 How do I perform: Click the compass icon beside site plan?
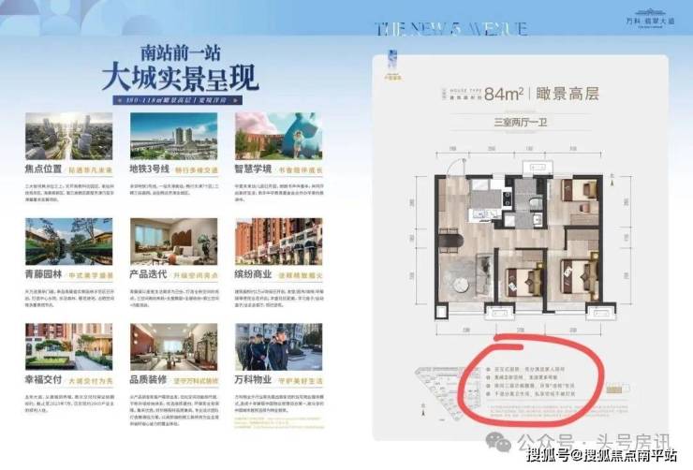[424, 410]
